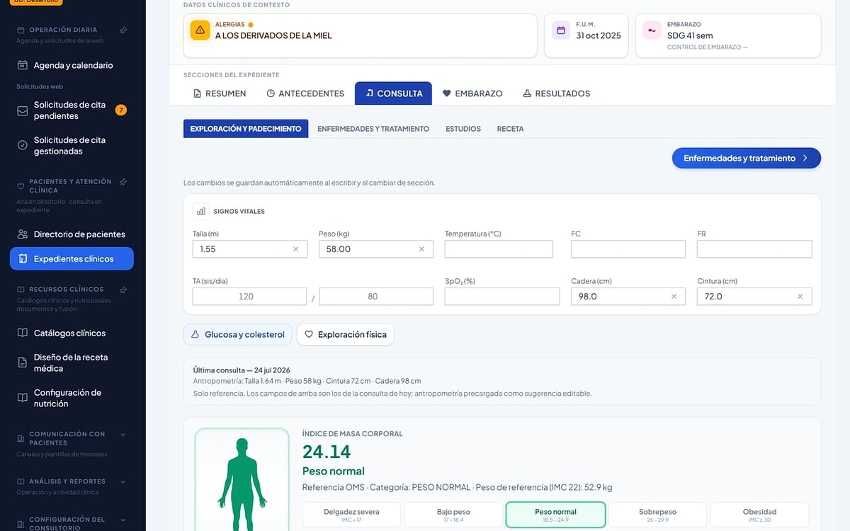Click the SpO₂ input field
Viewport: 850px width, 531px height.
pyautogui.click(x=502, y=297)
